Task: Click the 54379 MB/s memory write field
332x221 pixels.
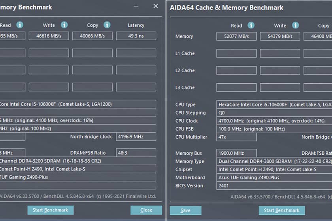Action: (x=280, y=36)
